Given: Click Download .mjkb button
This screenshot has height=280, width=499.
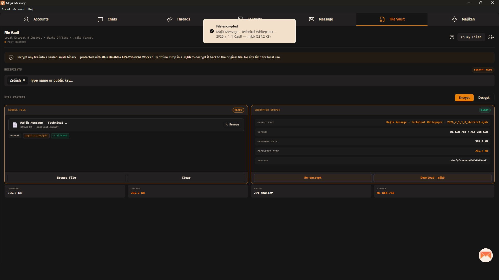Looking at the screenshot, I should [x=432, y=178].
